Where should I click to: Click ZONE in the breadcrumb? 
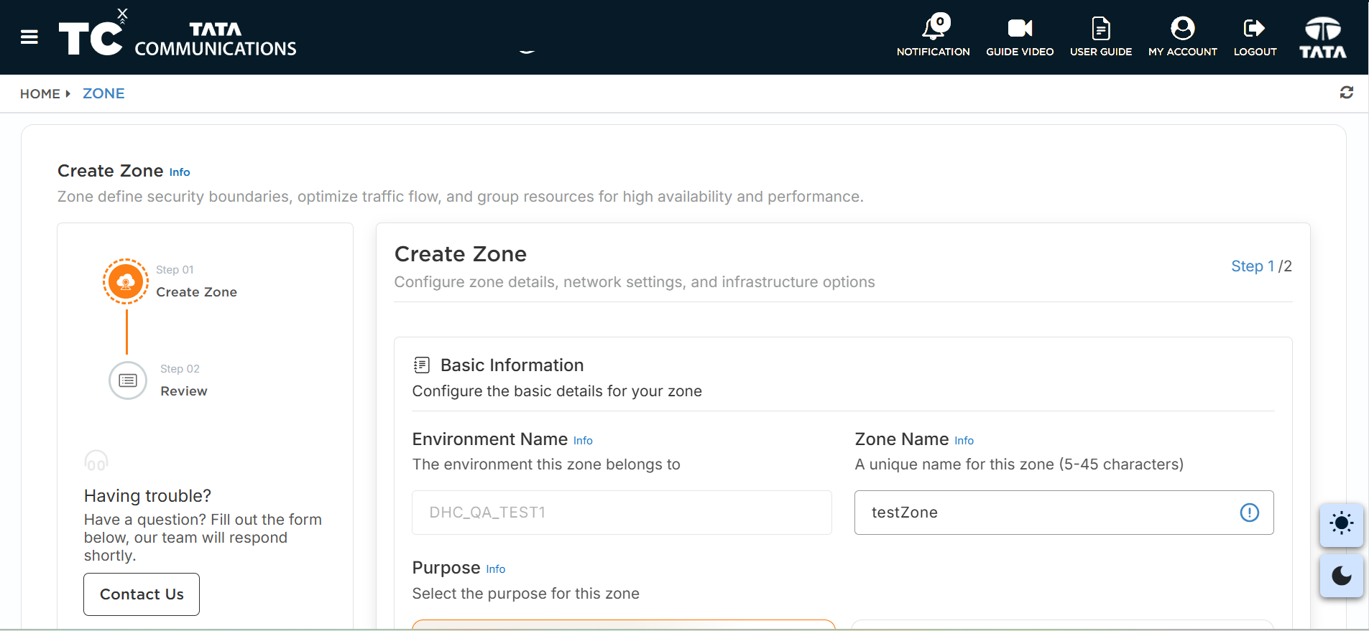103,94
